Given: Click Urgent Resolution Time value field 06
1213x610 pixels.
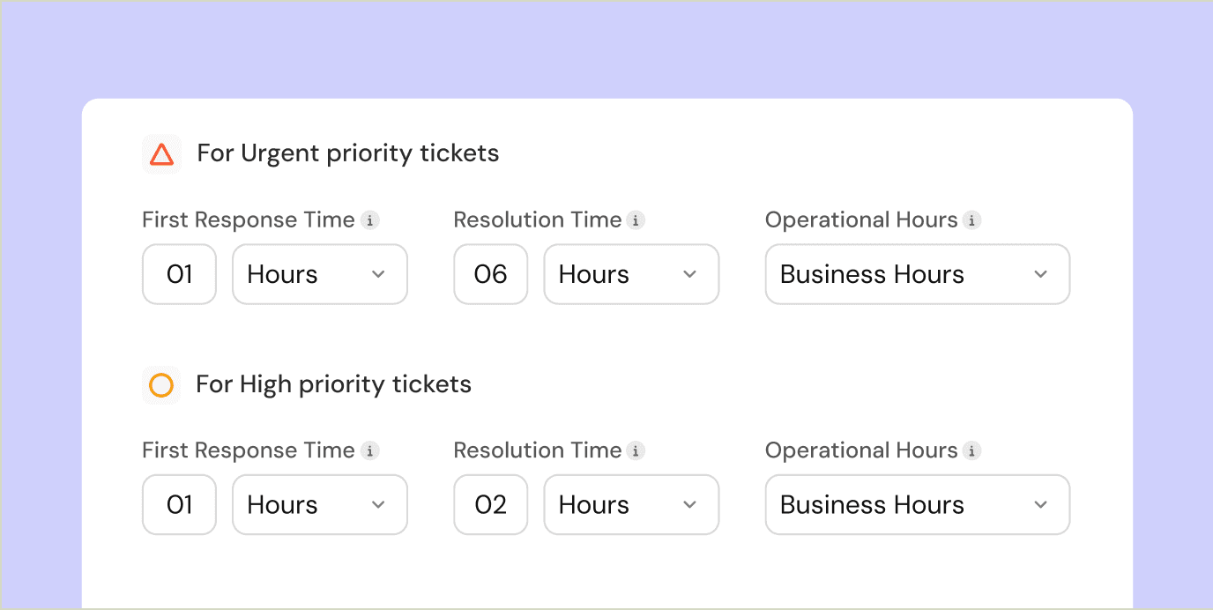Looking at the screenshot, I should click(x=491, y=274).
